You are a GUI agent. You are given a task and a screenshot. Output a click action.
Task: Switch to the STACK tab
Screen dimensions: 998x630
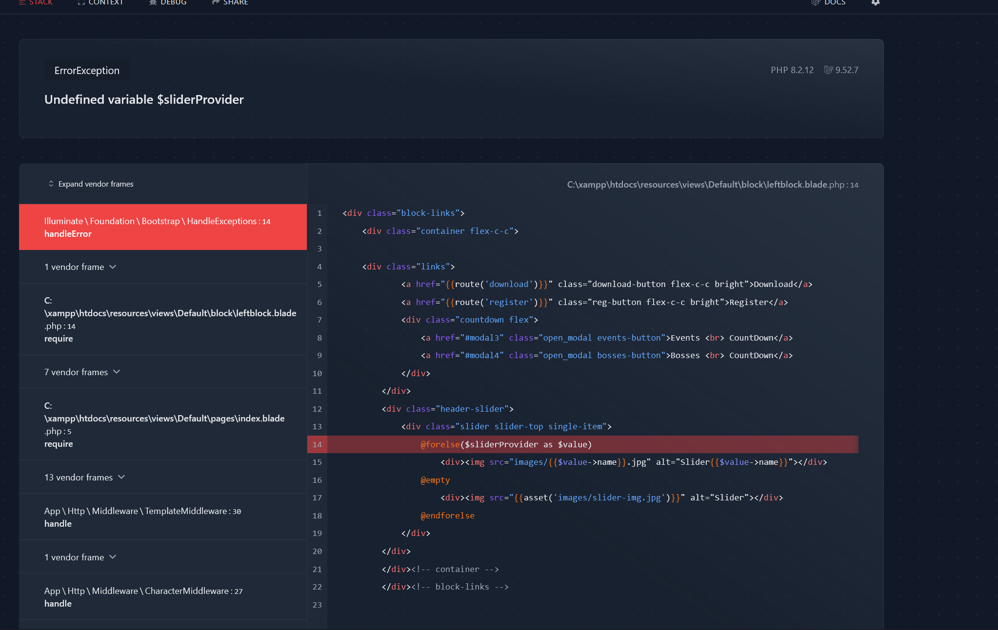tap(36, 2)
